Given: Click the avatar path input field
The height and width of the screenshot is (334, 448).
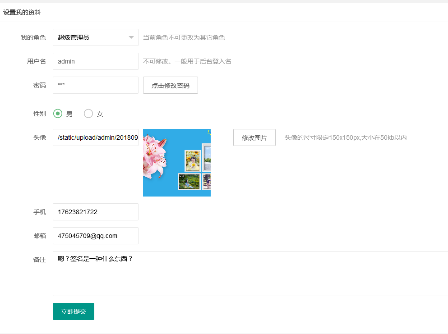Looking at the screenshot, I should pyautogui.click(x=95, y=137).
